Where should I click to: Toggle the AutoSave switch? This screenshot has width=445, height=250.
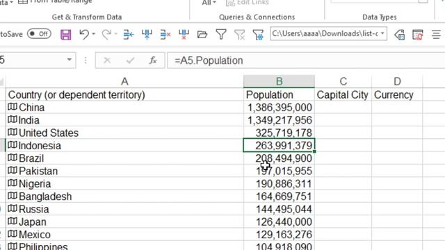click(39, 34)
